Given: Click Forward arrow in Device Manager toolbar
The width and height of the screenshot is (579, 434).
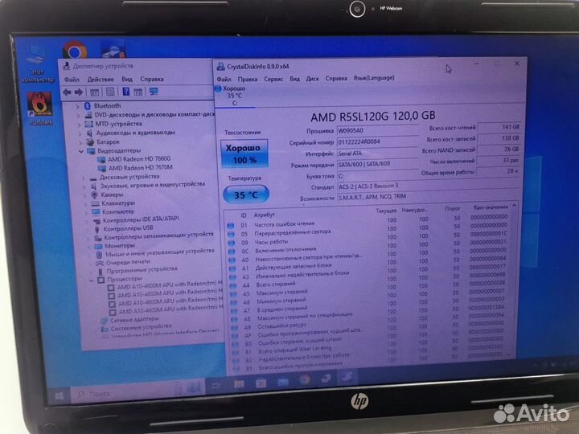Looking at the screenshot, I should [x=78, y=92].
